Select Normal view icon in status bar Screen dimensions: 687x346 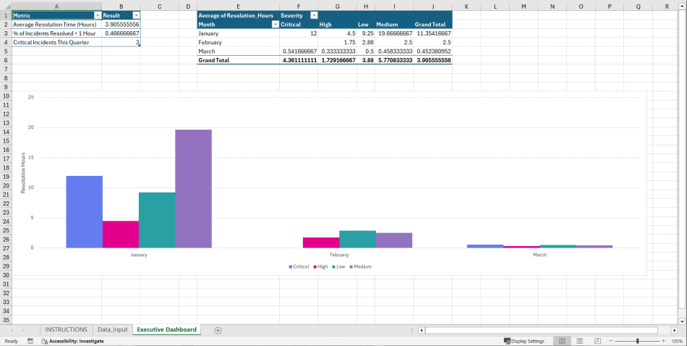561,341
